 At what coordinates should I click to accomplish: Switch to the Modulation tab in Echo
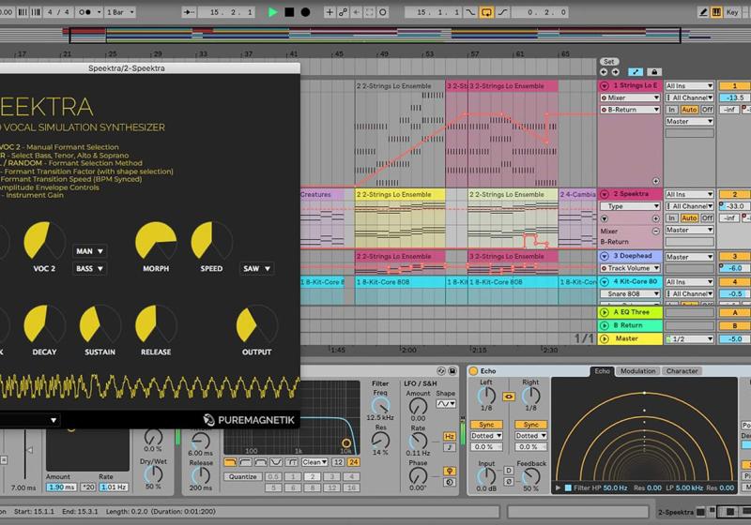(x=637, y=371)
